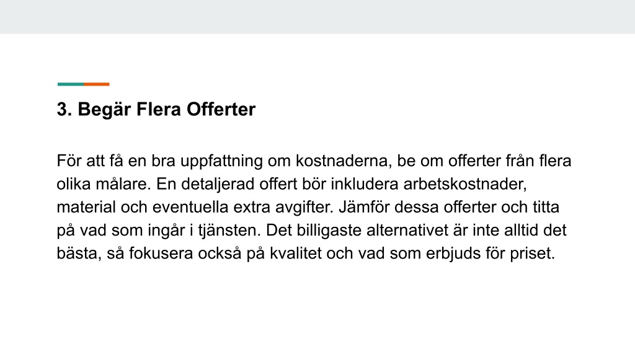Click the gray bar at the top of the slide

317,17
